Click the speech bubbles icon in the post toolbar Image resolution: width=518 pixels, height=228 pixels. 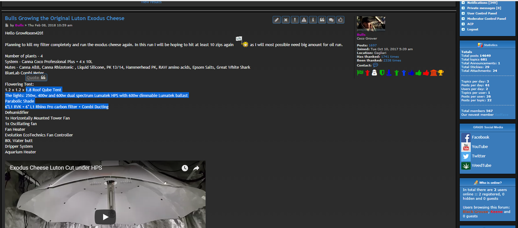click(x=332, y=20)
